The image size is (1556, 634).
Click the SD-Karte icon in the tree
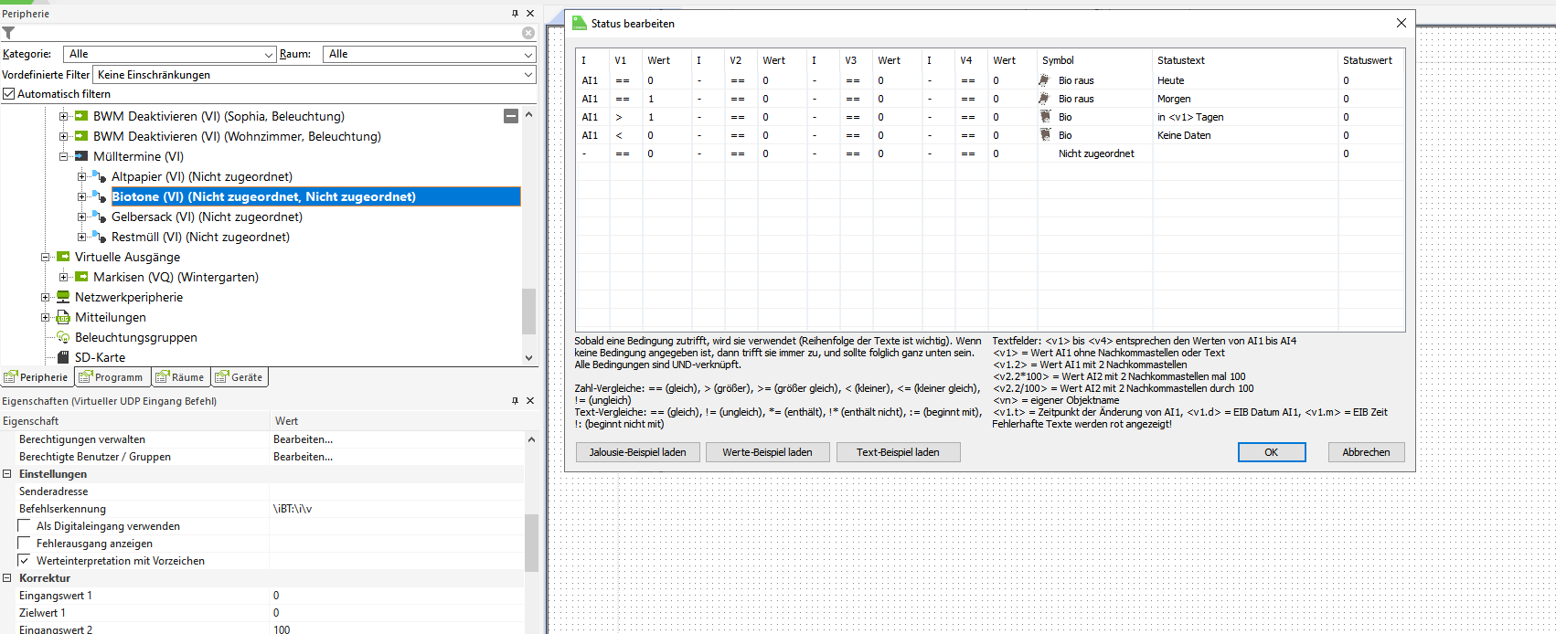click(63, 357)
